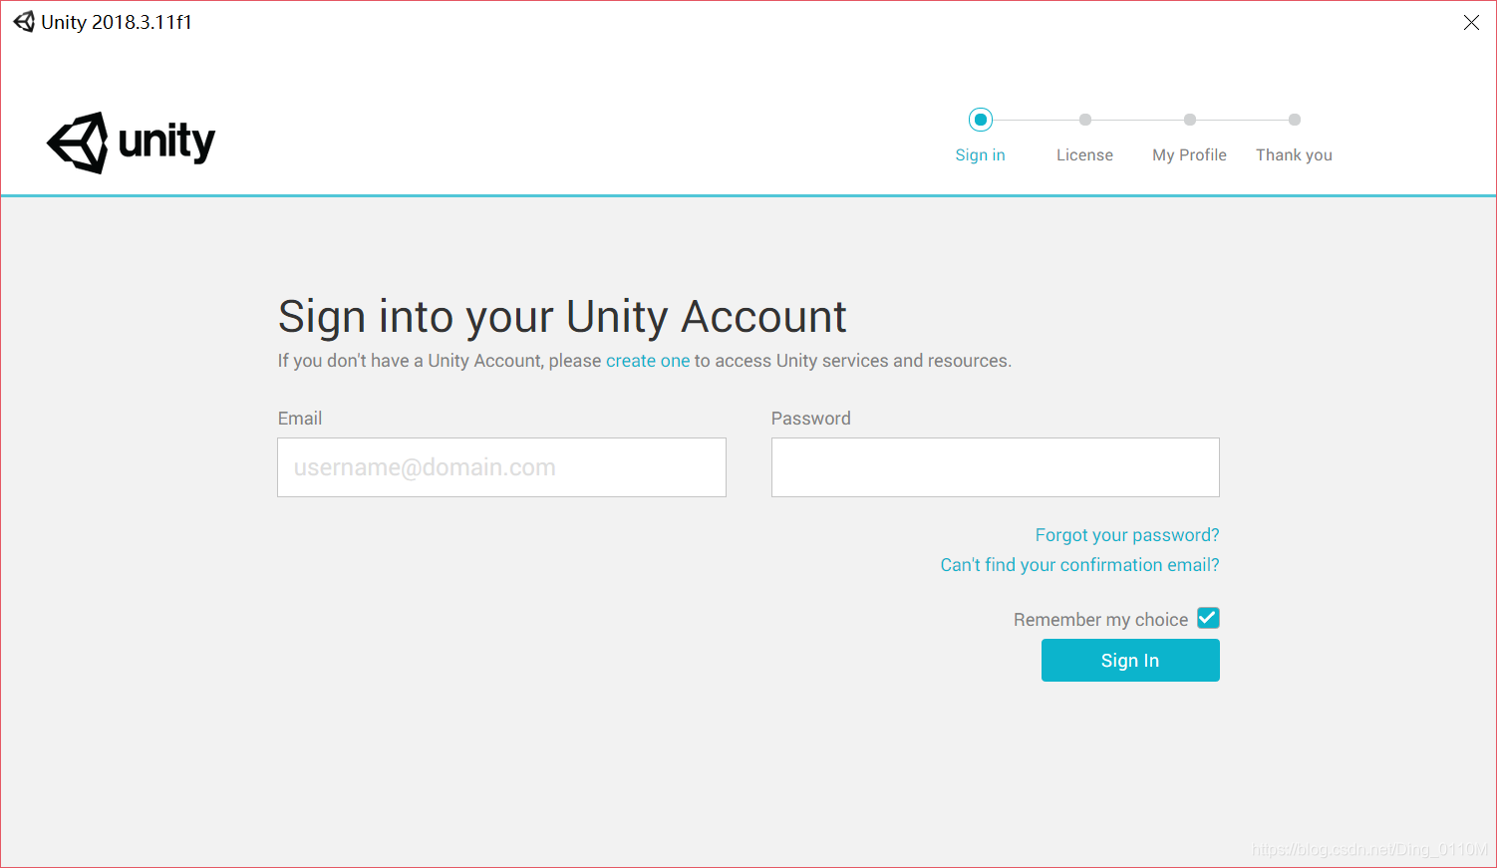Click the Email field label
1497x868 pixels.
coord(300,419)
